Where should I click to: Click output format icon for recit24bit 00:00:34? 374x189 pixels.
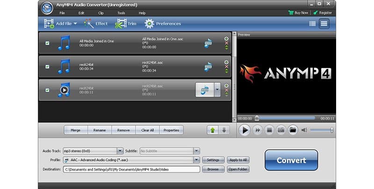(208, 67)
